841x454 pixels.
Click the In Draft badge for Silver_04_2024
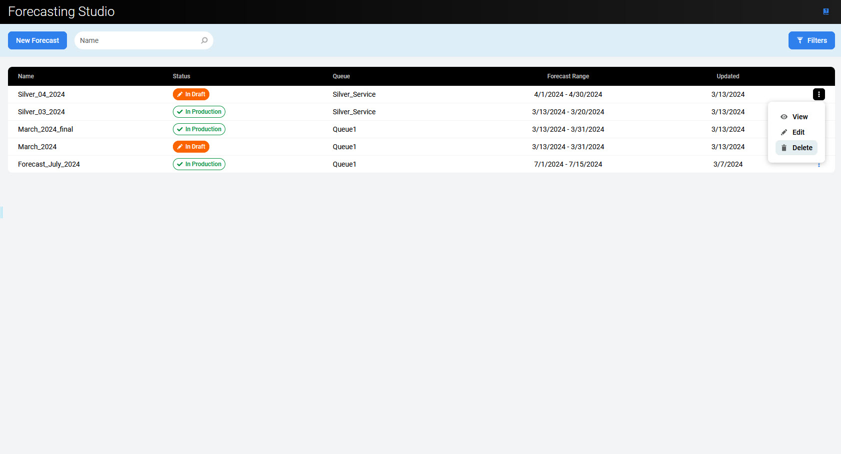pyautogui.click(x=191, y=94)
